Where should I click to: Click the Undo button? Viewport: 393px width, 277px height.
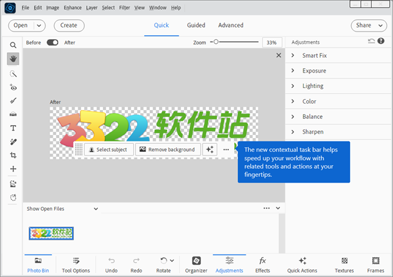point(111,264)
